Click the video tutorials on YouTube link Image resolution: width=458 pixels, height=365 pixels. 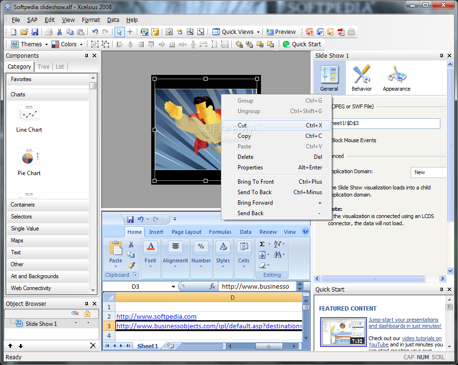click(x=405, y=341)
